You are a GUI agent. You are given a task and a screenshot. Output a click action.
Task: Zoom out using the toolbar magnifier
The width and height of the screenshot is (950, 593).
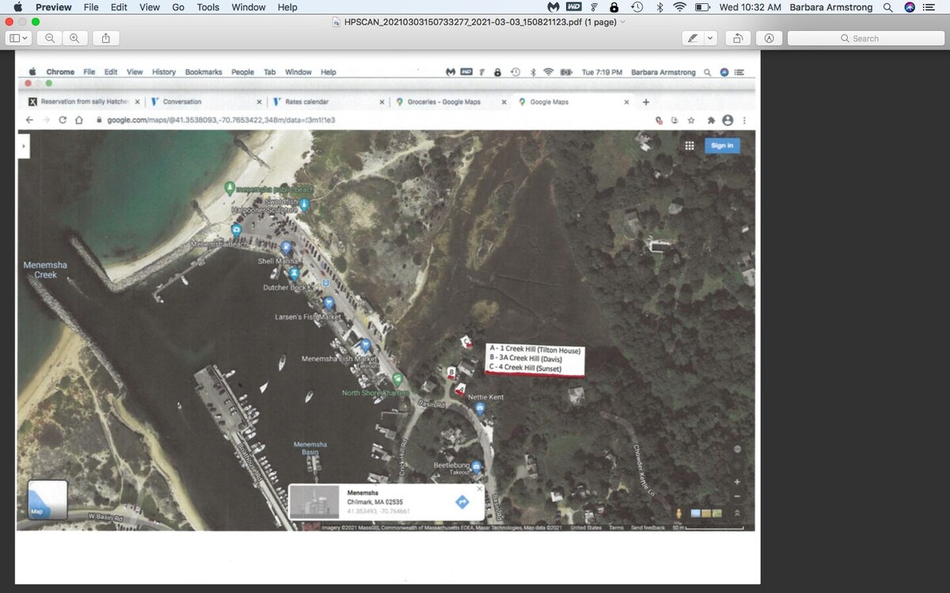pyautogui.click(x=50, y=38)
